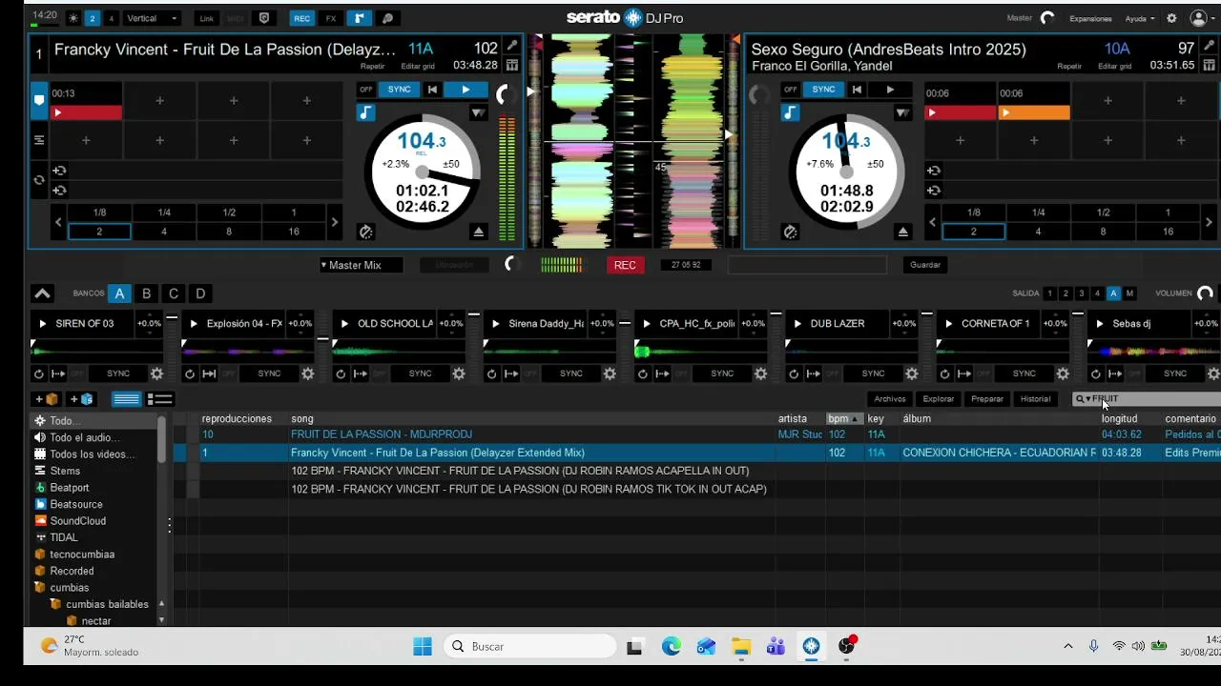Image resolution: width=1221 pixels, height=686 pixels.
Task: Enable SYNC on the right deck
Action: pyautogui.click(x=823, y=90)
